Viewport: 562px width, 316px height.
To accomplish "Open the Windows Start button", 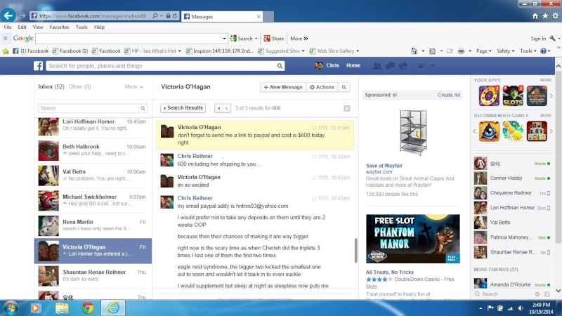I will 11,308.
